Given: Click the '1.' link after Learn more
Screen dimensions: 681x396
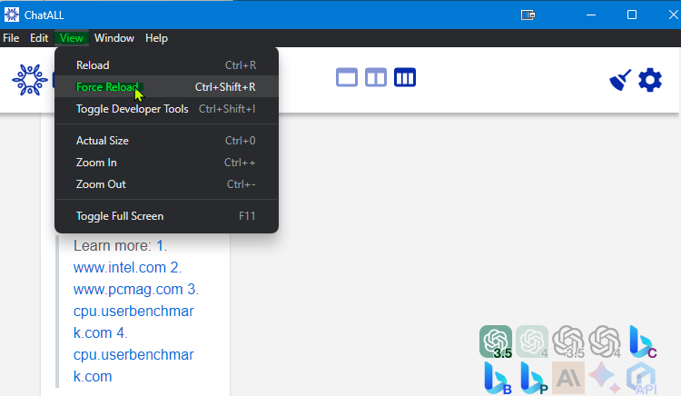Looking at the screenshot, I should tap(162, 246).
